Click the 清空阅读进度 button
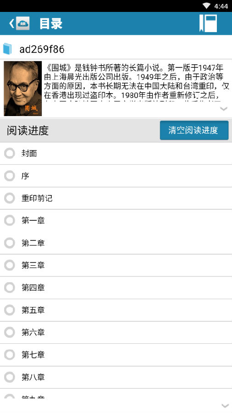 [194, 130]
